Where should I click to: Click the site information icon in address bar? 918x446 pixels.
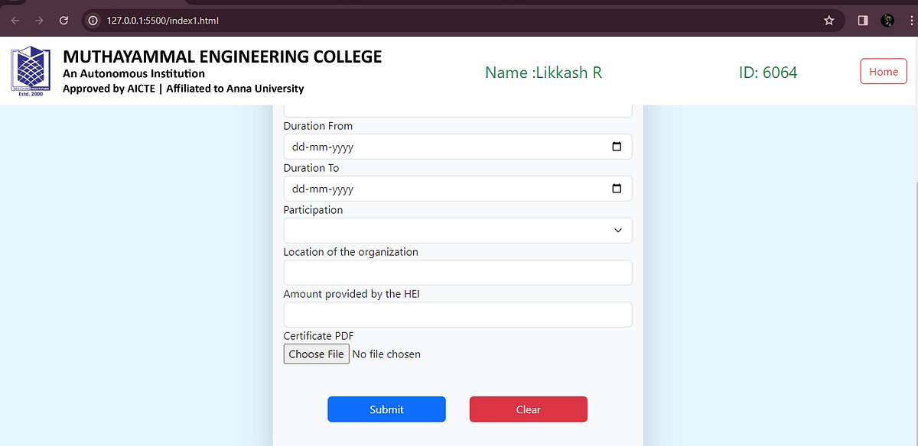tap(93, 21)
